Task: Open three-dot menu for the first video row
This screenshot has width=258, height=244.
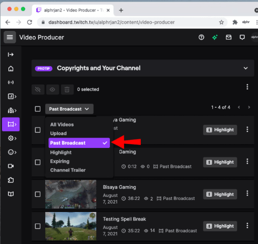Action: 247,130
